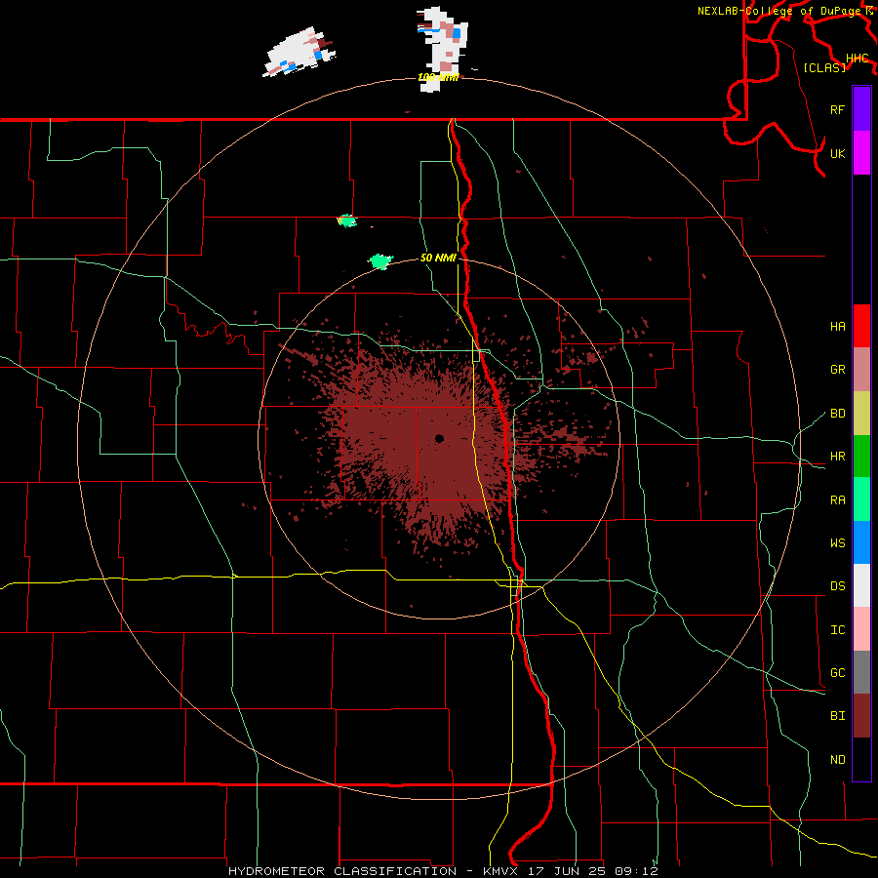Click the magenta UK legend swatch
This screenshot has width=878, height=878.
(861, 153)
